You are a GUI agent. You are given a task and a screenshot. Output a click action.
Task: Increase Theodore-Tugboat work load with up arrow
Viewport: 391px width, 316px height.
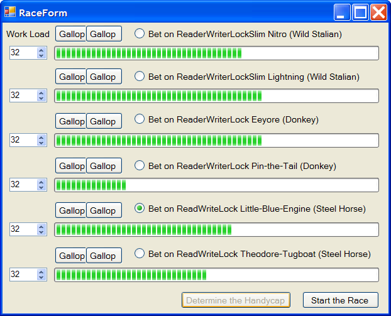[41, 271]
